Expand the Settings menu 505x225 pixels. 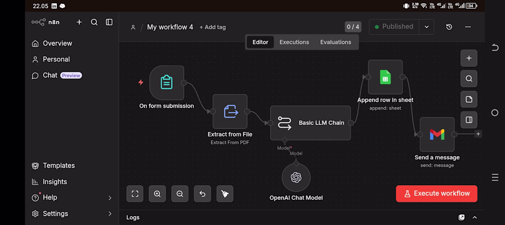point(72,214)
